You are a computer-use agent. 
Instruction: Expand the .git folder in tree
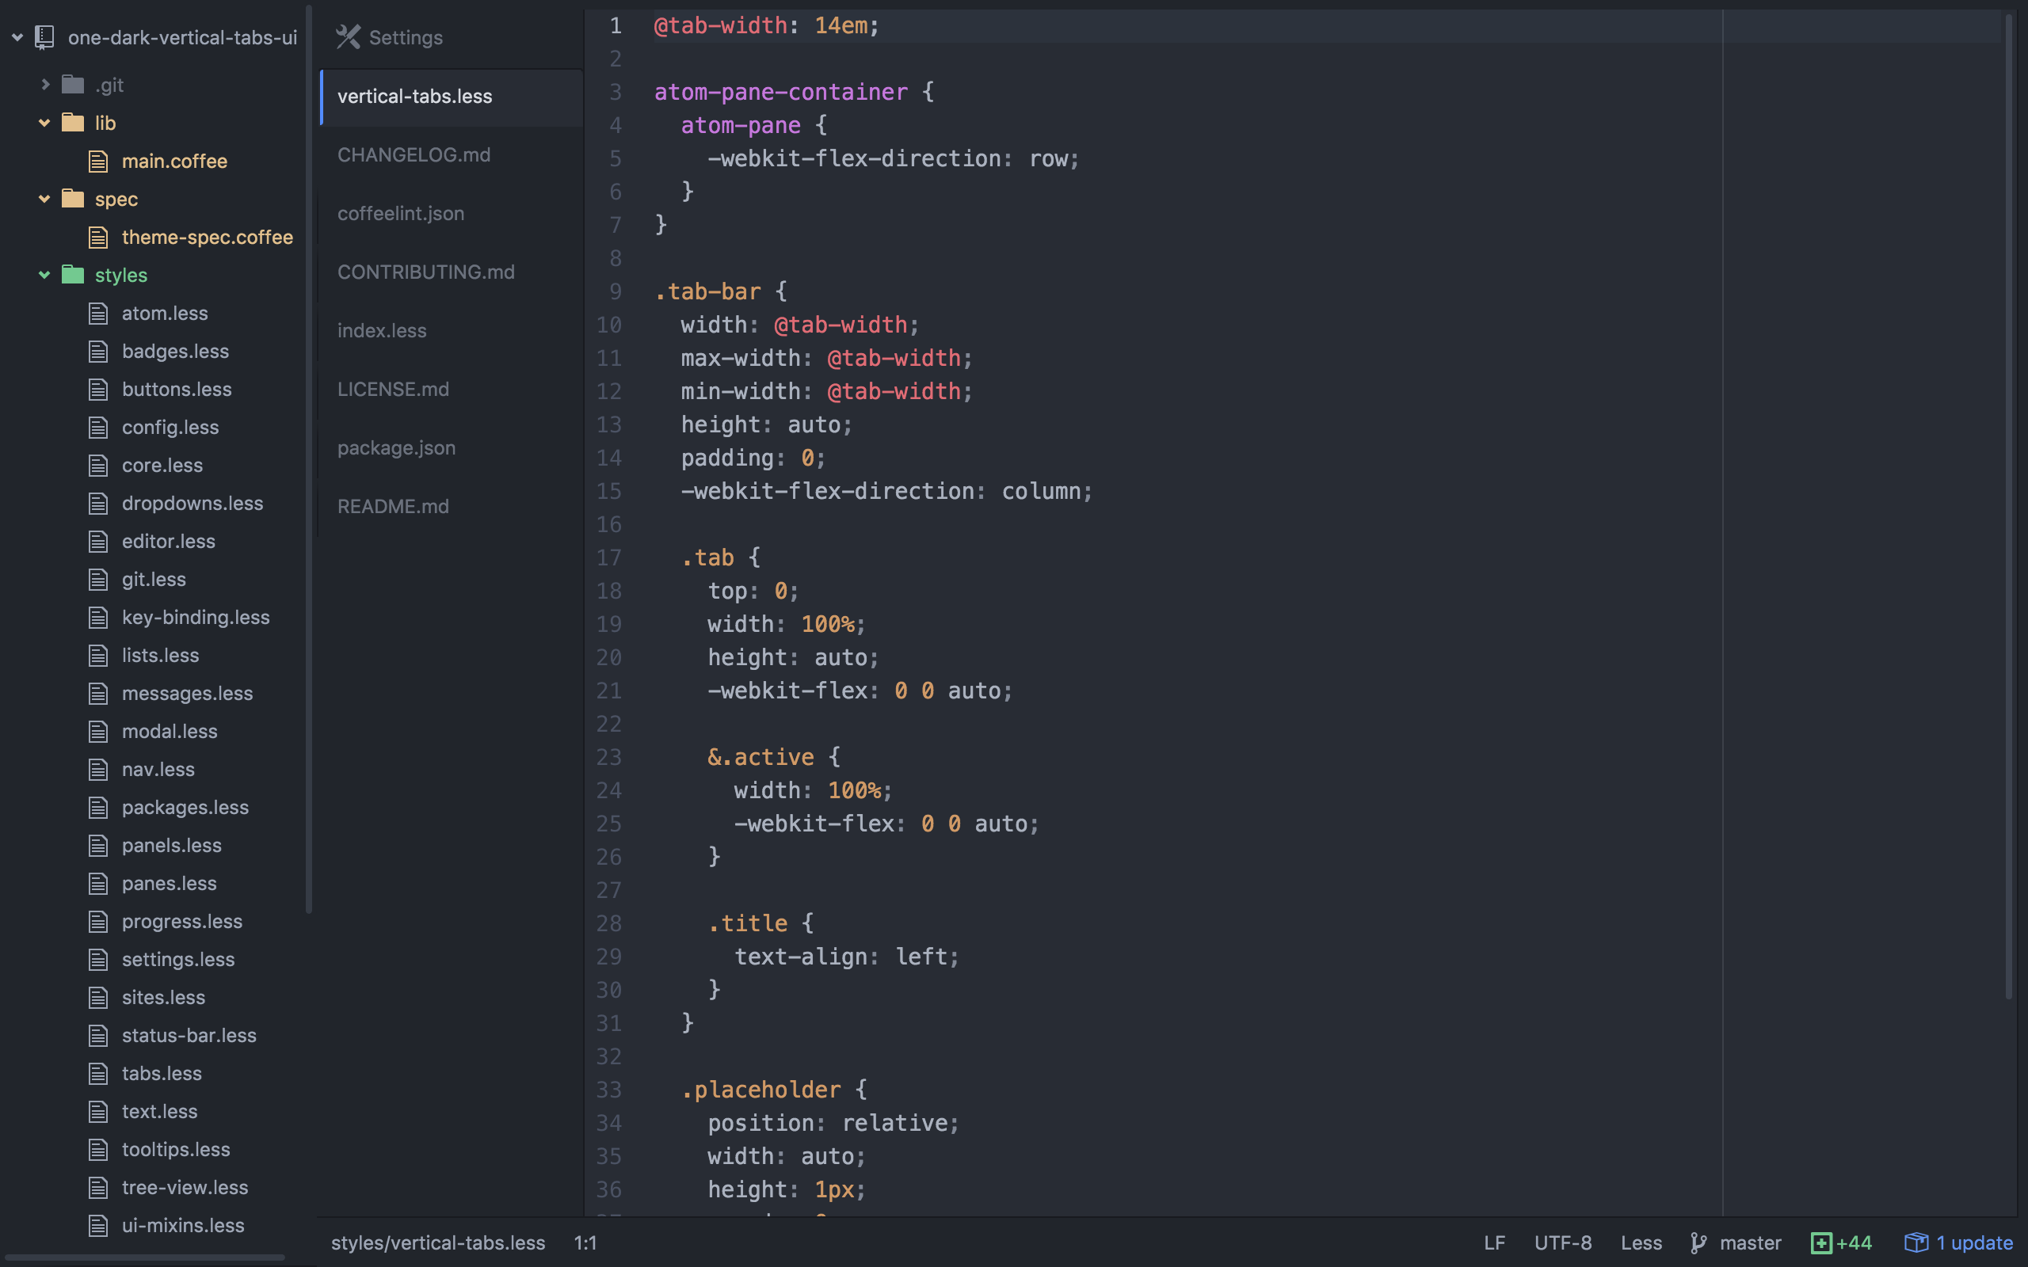[x=41, y=83]
